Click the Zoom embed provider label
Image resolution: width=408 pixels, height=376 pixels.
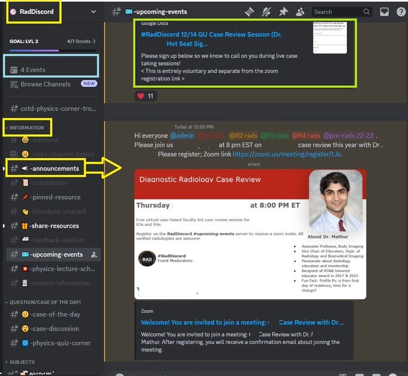click(147, 311)
